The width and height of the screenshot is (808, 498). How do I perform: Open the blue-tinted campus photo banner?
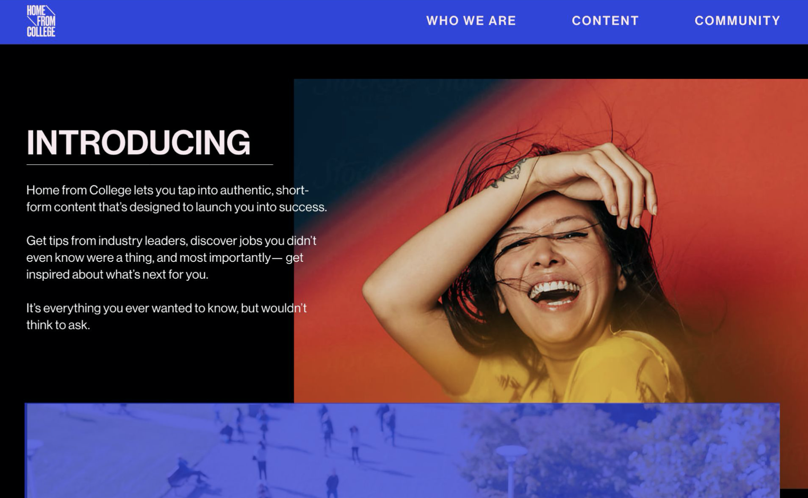click(402, 450)
